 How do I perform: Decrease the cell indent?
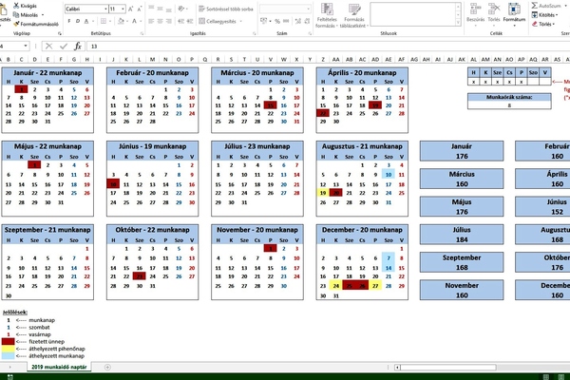click(x=180, y=21)
